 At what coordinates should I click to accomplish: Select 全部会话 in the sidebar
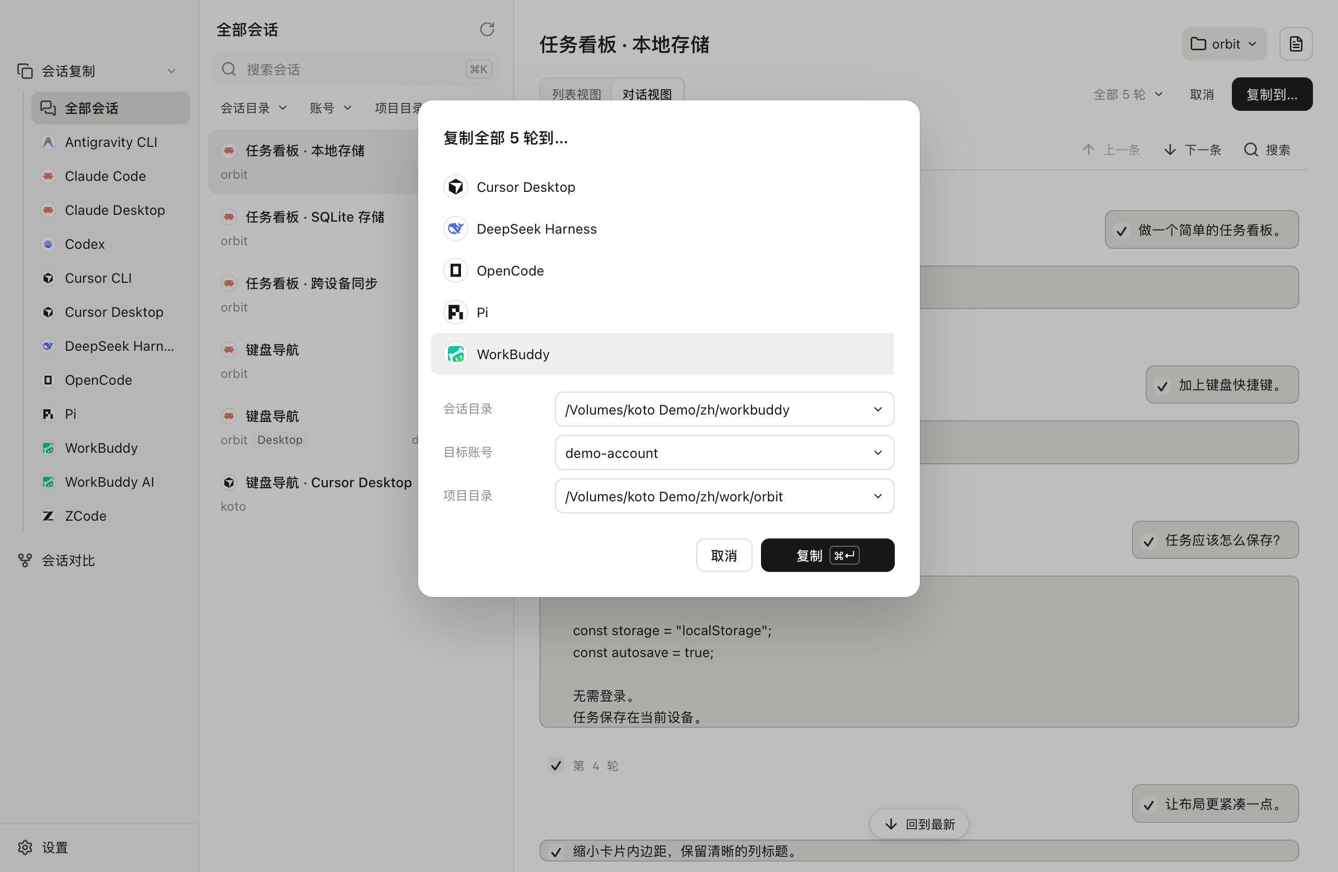(111, 108)
